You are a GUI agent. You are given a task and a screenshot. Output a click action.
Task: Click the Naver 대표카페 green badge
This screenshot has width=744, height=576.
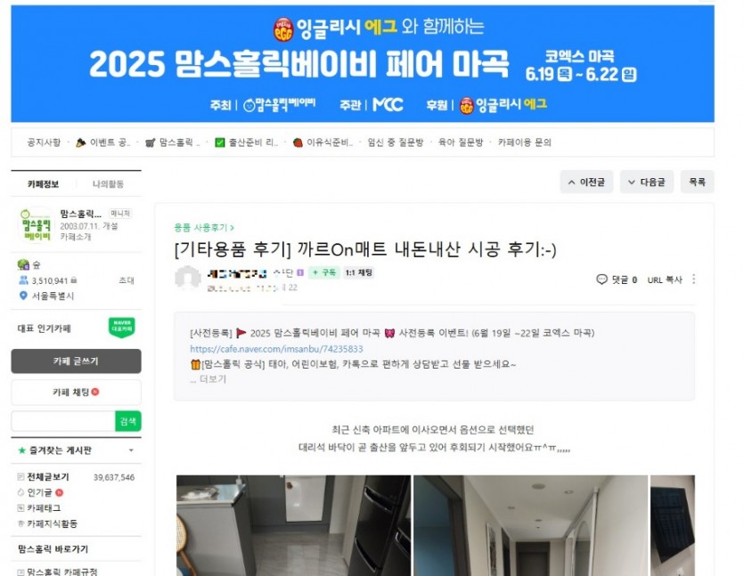[x=122, y=328]
